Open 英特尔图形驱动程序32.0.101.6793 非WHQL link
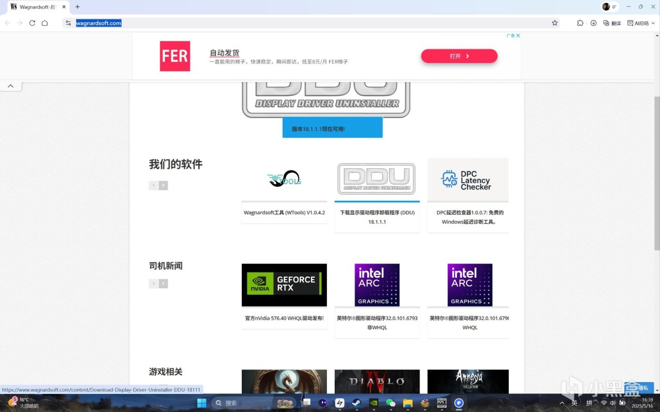This screenshot has width=660, height=412. pyautogui.click(x=377, y=323)
